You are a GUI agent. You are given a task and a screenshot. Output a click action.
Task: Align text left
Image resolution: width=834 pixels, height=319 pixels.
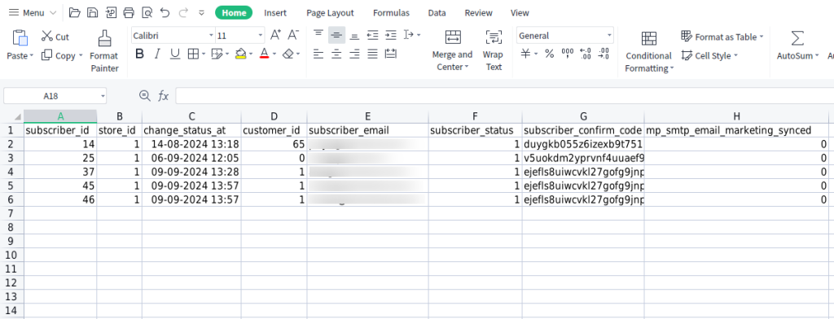[x=318, y=54]
